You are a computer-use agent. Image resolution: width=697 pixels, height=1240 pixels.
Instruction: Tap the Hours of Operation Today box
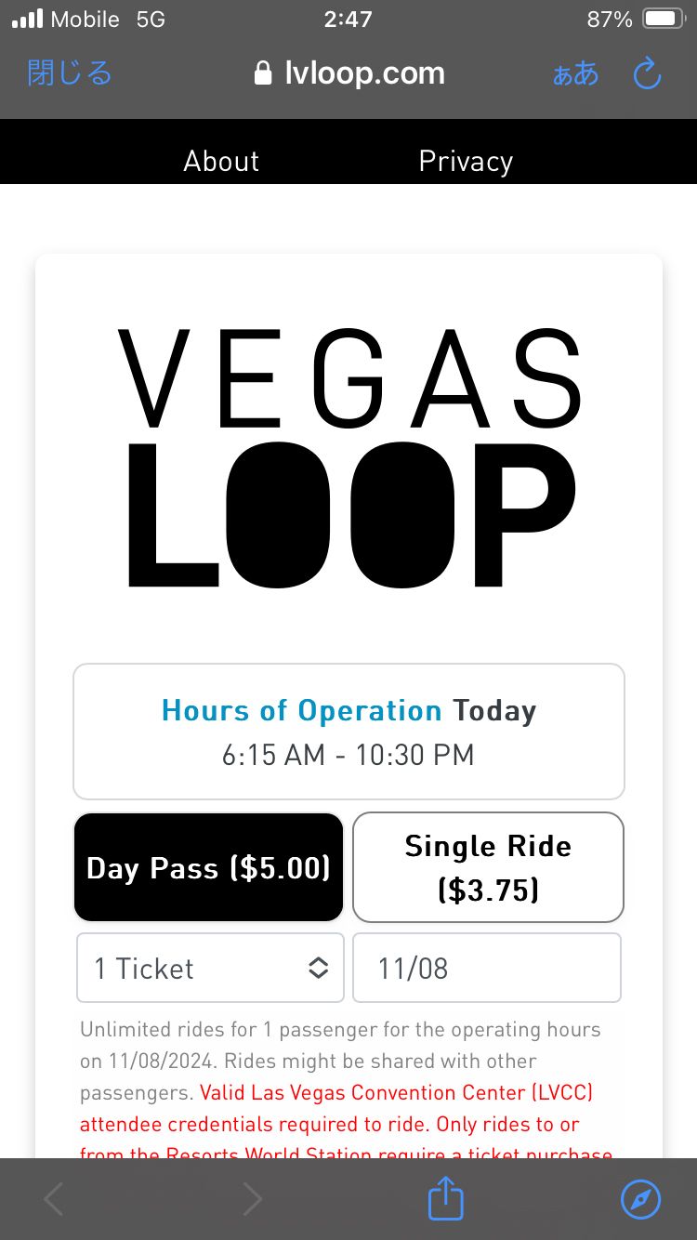point(348,732)
